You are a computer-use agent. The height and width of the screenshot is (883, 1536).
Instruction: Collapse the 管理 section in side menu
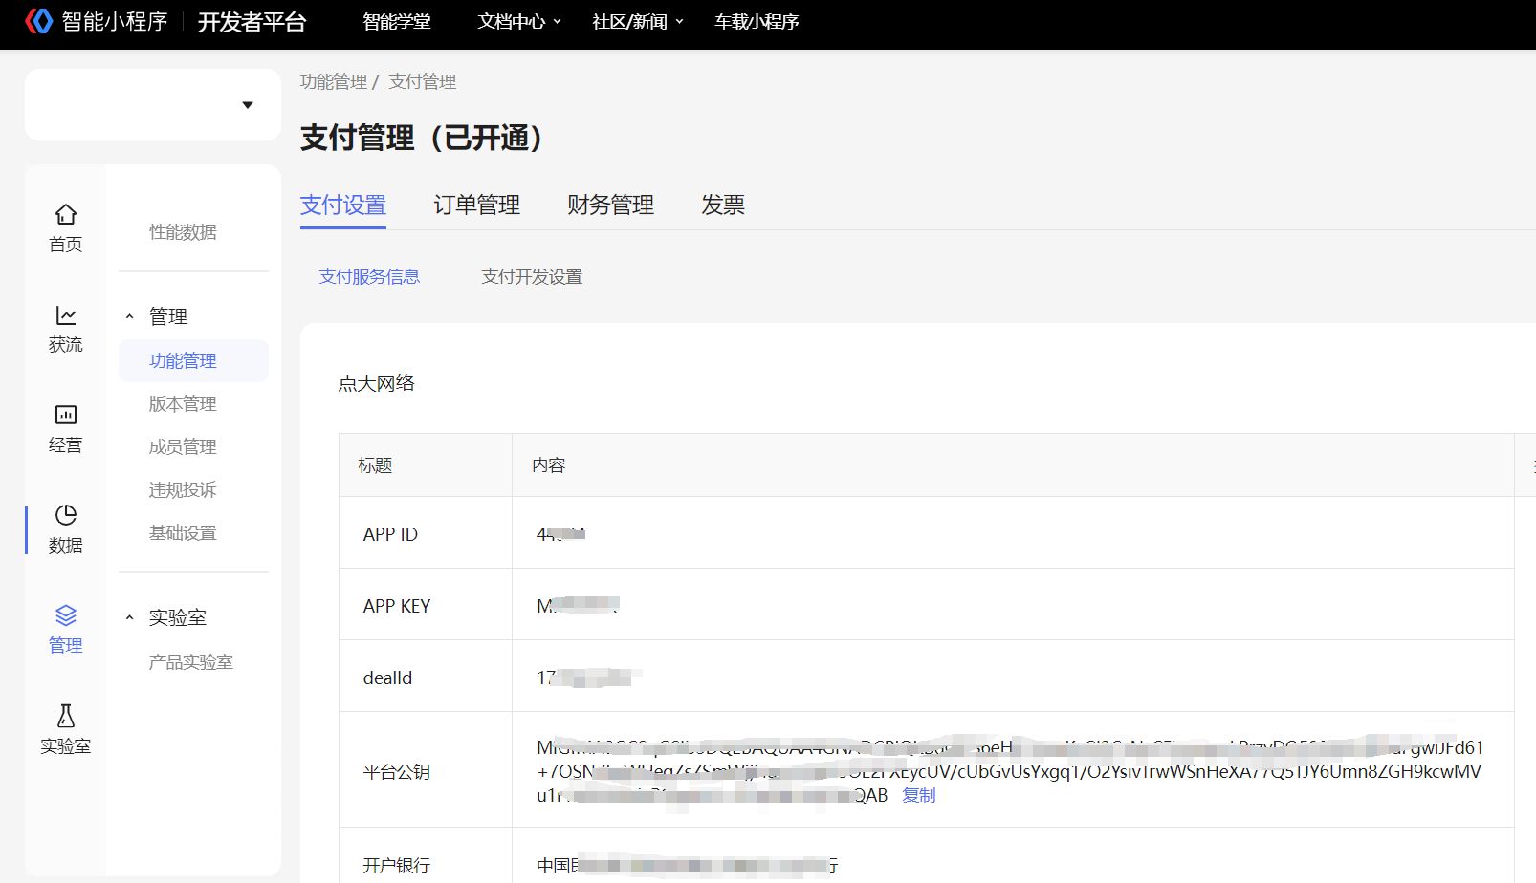click(x=130, y=316)
